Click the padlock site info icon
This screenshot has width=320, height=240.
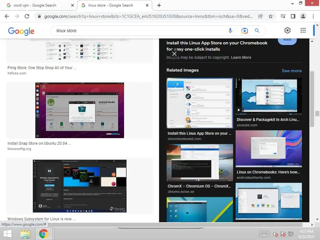pyautogui.click(x=39, y=16)
